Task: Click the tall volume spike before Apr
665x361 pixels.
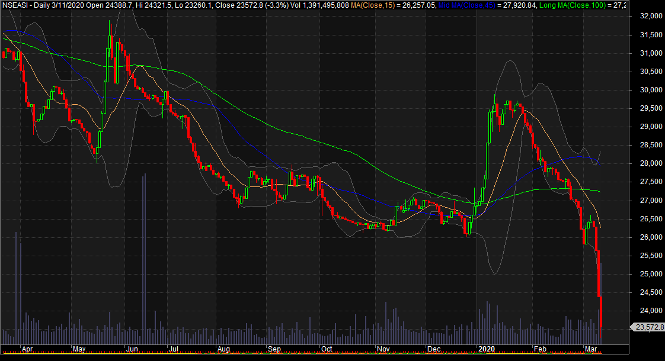Action: [16, 288]
